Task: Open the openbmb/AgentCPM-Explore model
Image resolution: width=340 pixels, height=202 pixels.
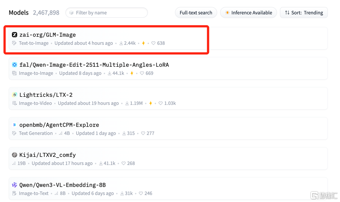Action: tap(59, 125)
